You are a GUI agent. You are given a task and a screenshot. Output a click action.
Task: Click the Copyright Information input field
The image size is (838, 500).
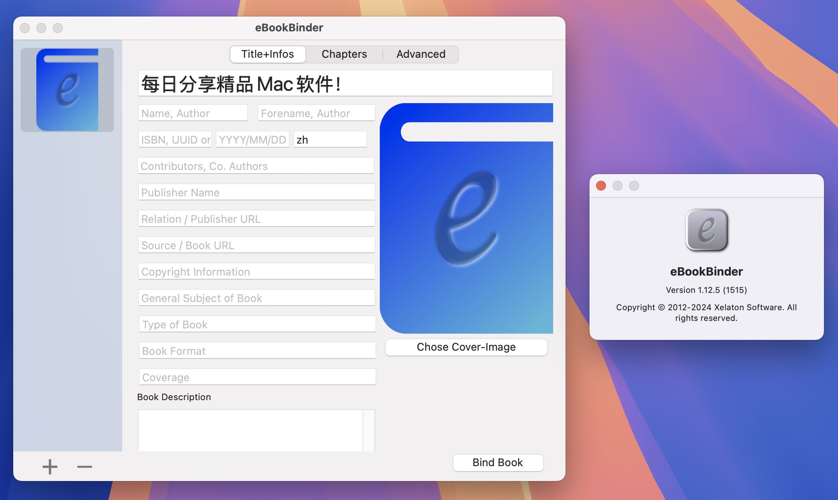click(257, 271)
